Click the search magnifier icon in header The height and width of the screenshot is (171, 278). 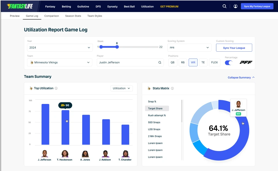(225, 6)
